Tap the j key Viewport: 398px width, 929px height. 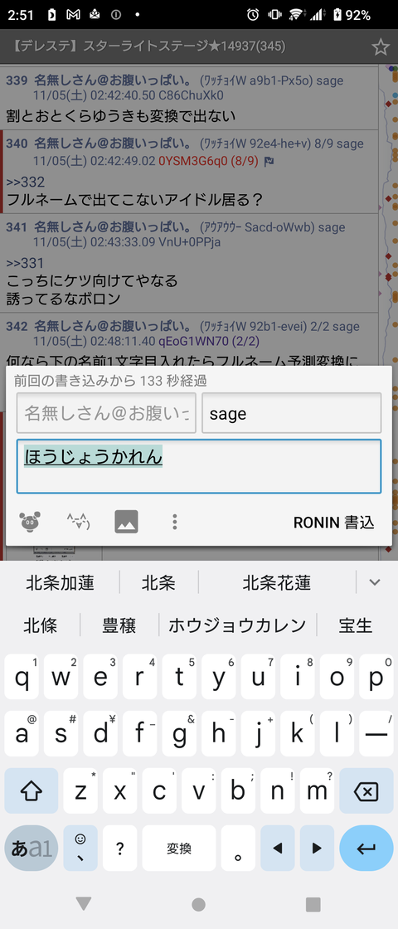[258, 733]
